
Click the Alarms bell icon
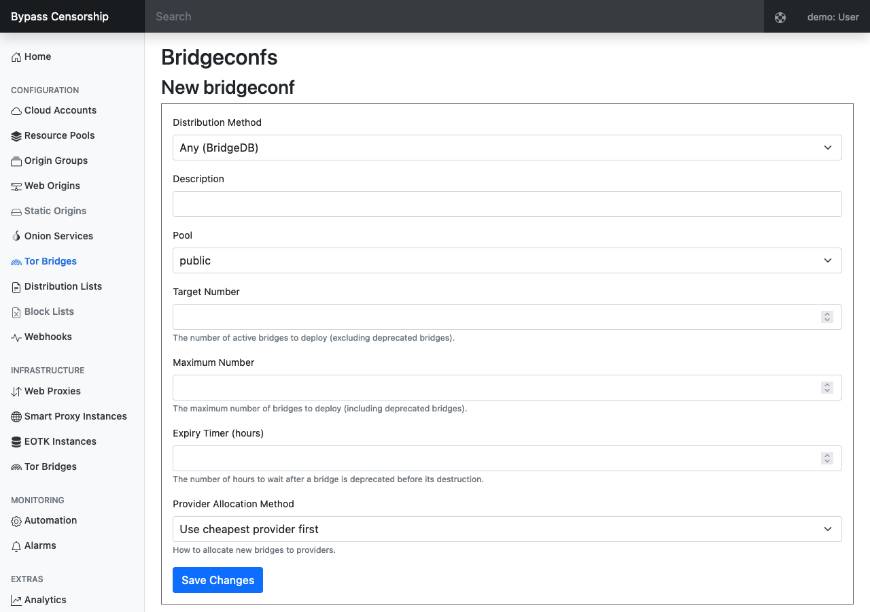tap(16, 546)
